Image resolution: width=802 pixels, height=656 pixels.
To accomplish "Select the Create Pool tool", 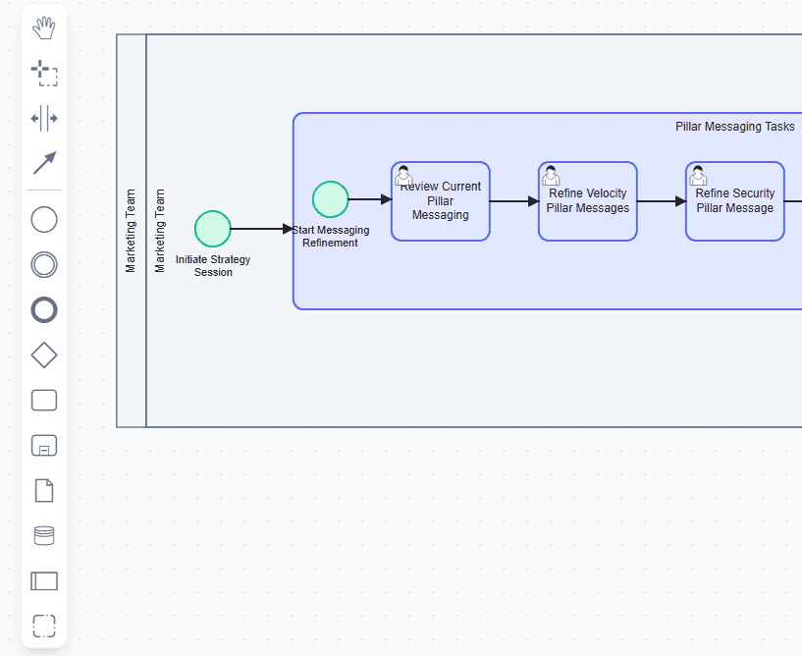I will click(x=43, y=580).
